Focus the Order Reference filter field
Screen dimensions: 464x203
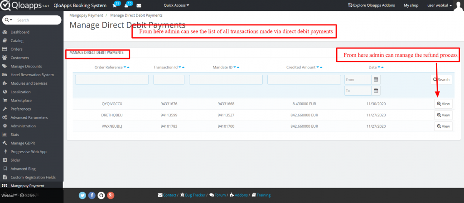[x=112, y=80]
